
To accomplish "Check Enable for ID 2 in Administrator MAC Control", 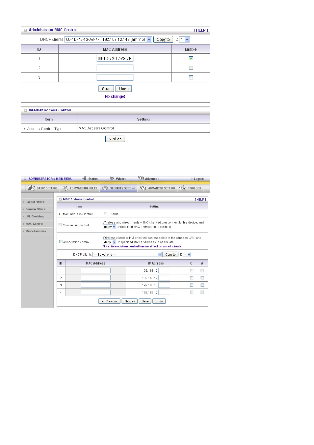I will point(191,68).
